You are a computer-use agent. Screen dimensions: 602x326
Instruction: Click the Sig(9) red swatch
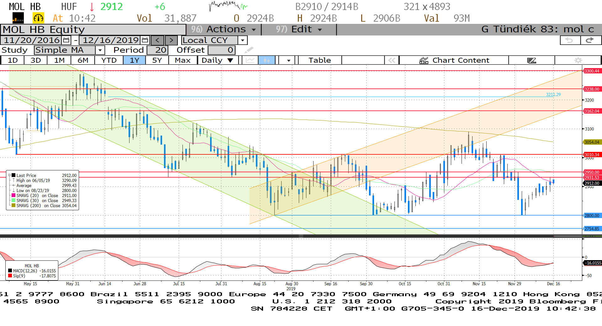tap(10, 276)
